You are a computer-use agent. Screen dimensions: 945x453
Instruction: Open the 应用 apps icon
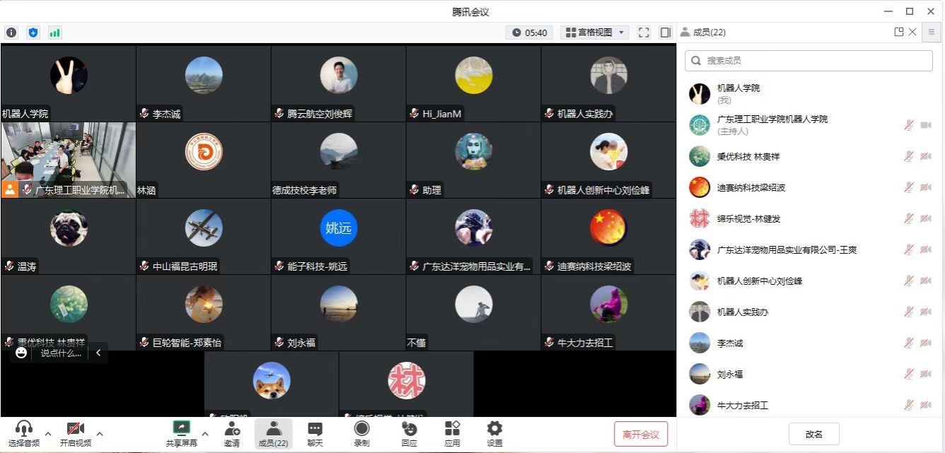click(452, 433)
